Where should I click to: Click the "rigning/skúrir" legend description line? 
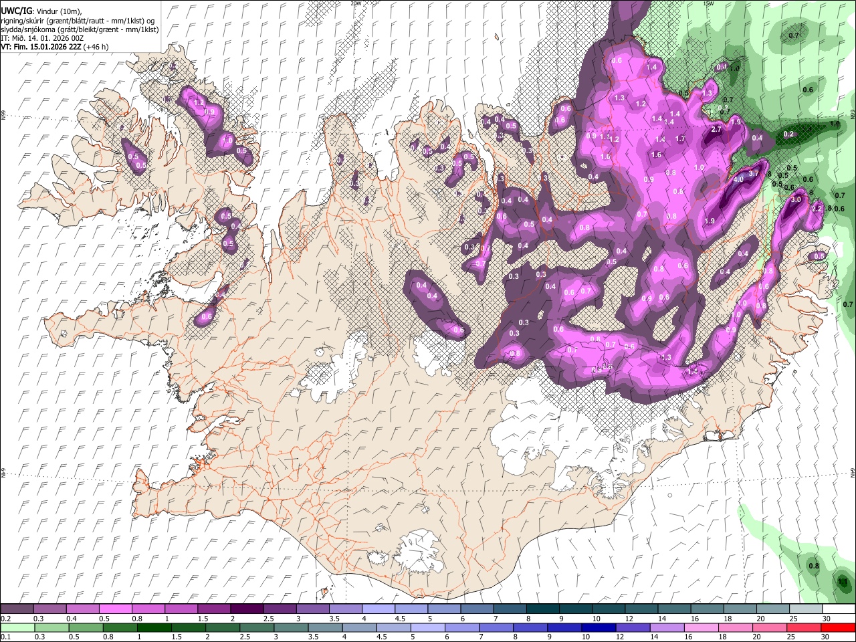click(78, 21)
